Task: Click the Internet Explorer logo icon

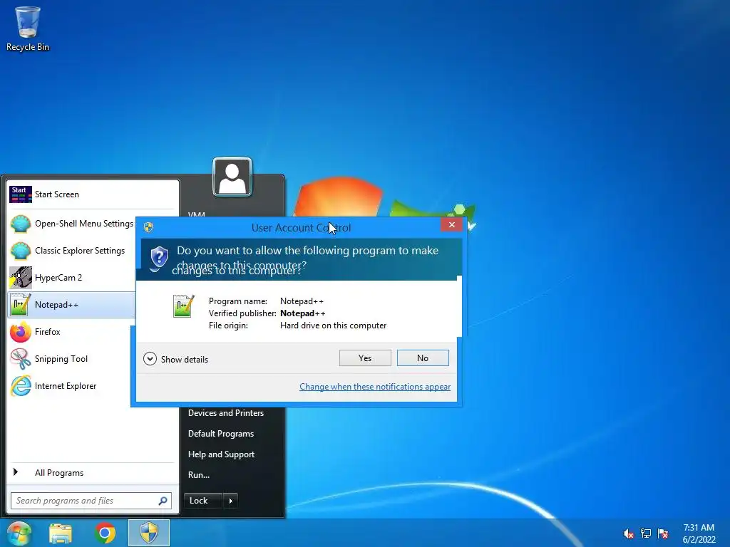Action: pos(21,386)
